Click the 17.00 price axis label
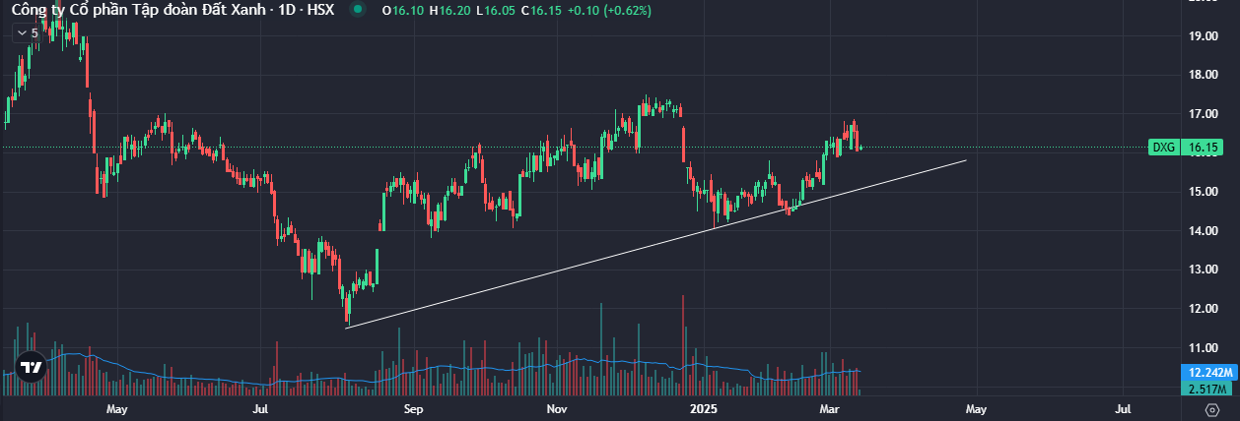 tap(1203, 114)
